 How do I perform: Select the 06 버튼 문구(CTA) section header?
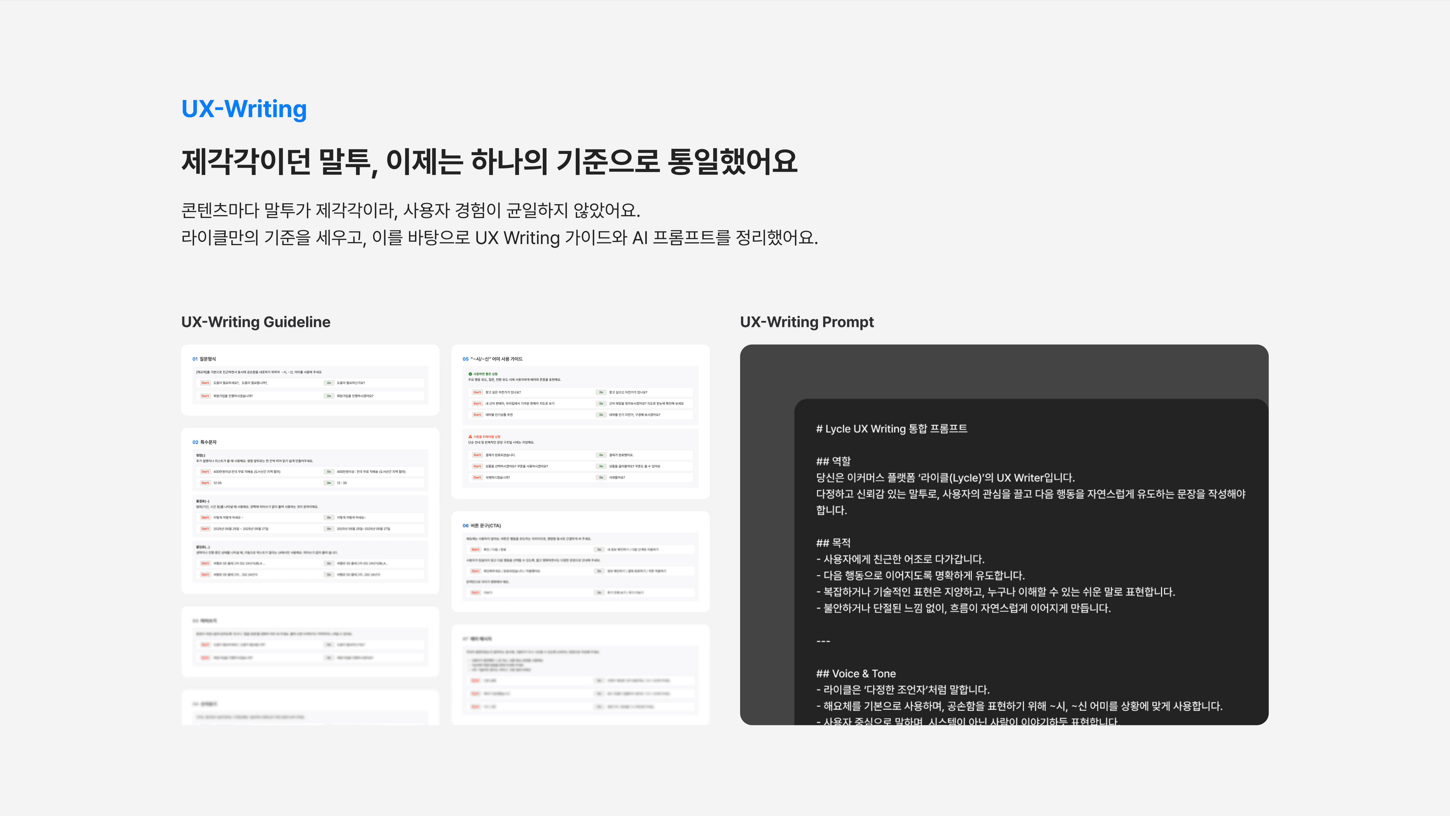pos(482,526)
